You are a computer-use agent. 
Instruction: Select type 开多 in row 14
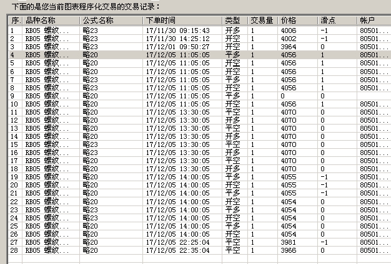tap(232, 136)
